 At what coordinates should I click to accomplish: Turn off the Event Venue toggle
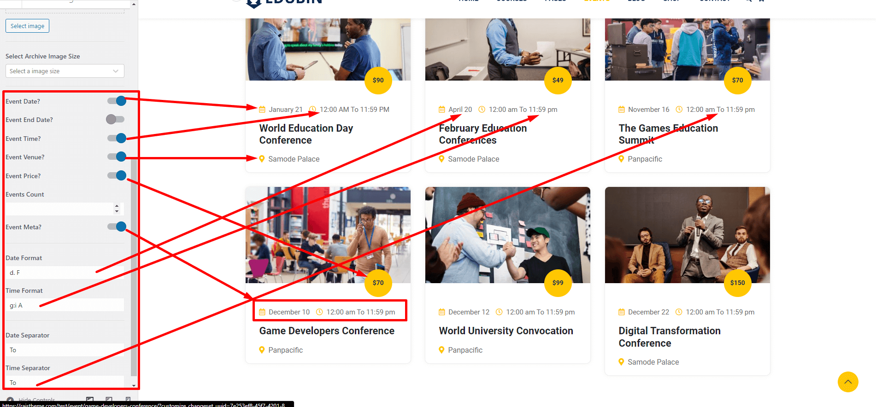pyautogui.click(x=116, y=157)
